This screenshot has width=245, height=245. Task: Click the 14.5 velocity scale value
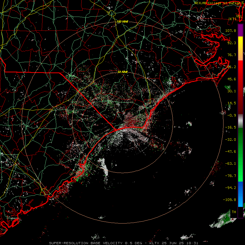click(232, 103)
